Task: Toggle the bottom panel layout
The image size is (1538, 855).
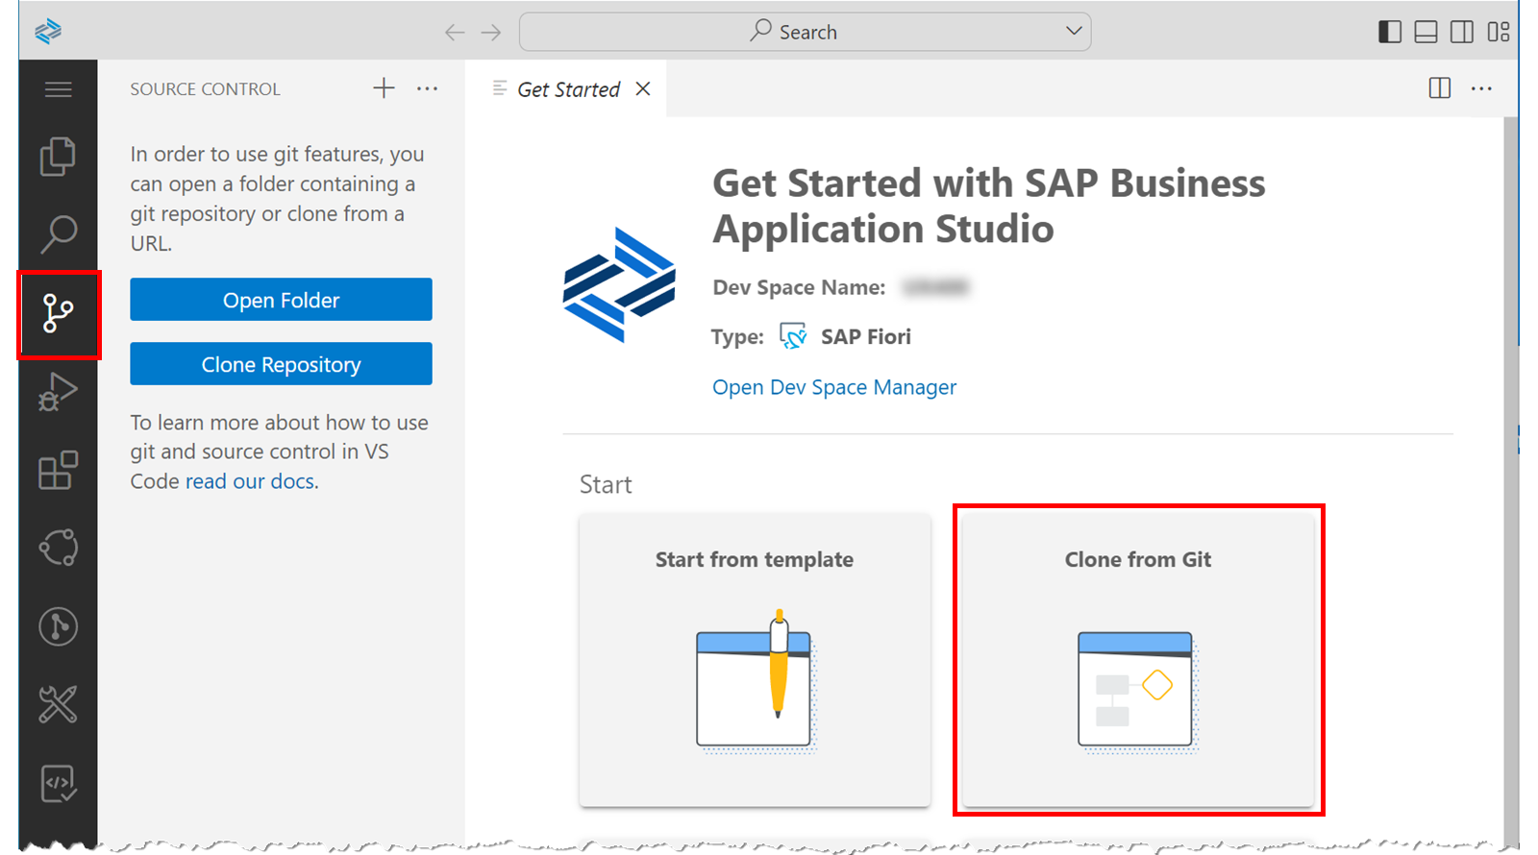Action: tap(1426, 32)
